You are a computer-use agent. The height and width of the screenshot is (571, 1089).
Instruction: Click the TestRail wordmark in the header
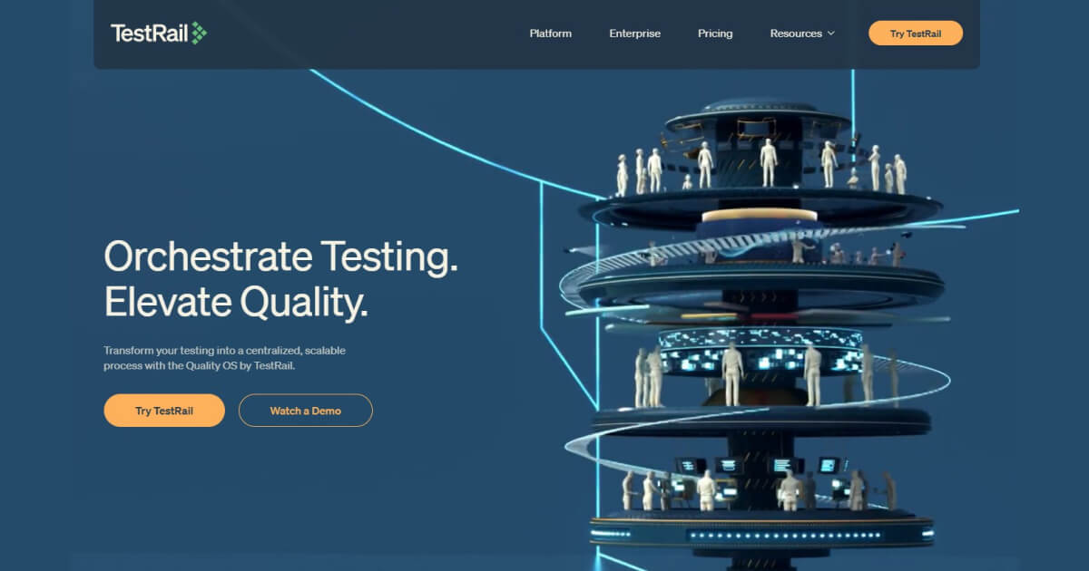[149, 34]
